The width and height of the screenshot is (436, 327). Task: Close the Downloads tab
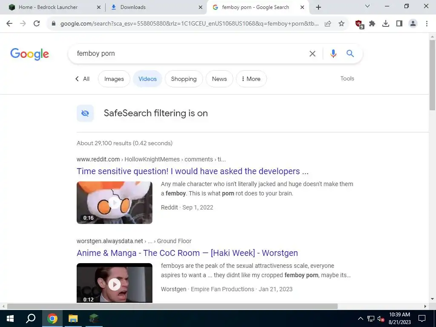[201, 8]
